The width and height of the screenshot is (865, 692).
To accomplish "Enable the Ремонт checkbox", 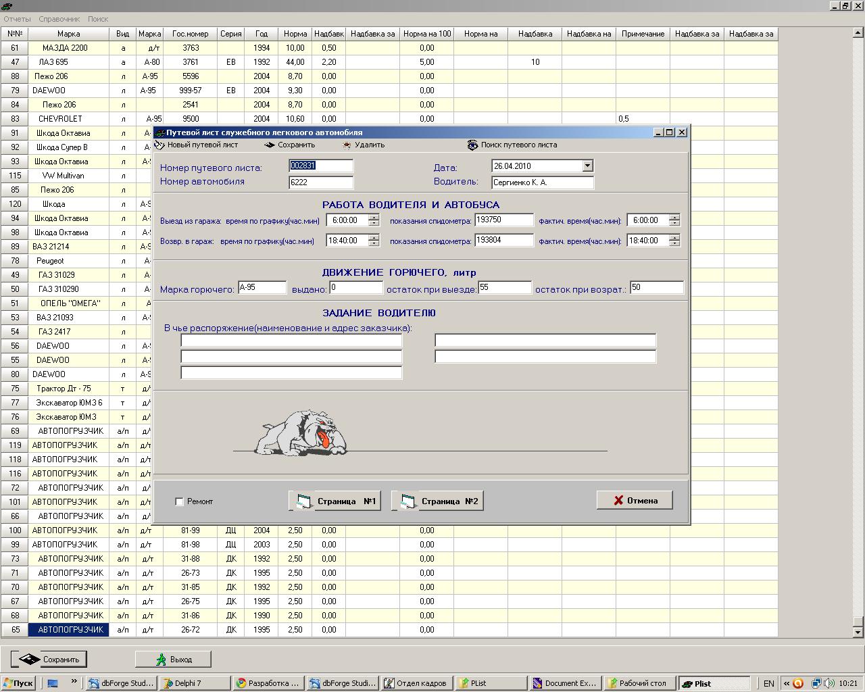I will click(x=179, y=501).
